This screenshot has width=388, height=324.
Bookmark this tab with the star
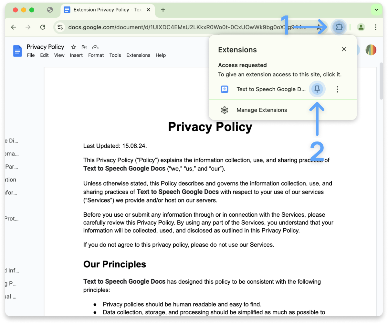(x=319, y=27)
